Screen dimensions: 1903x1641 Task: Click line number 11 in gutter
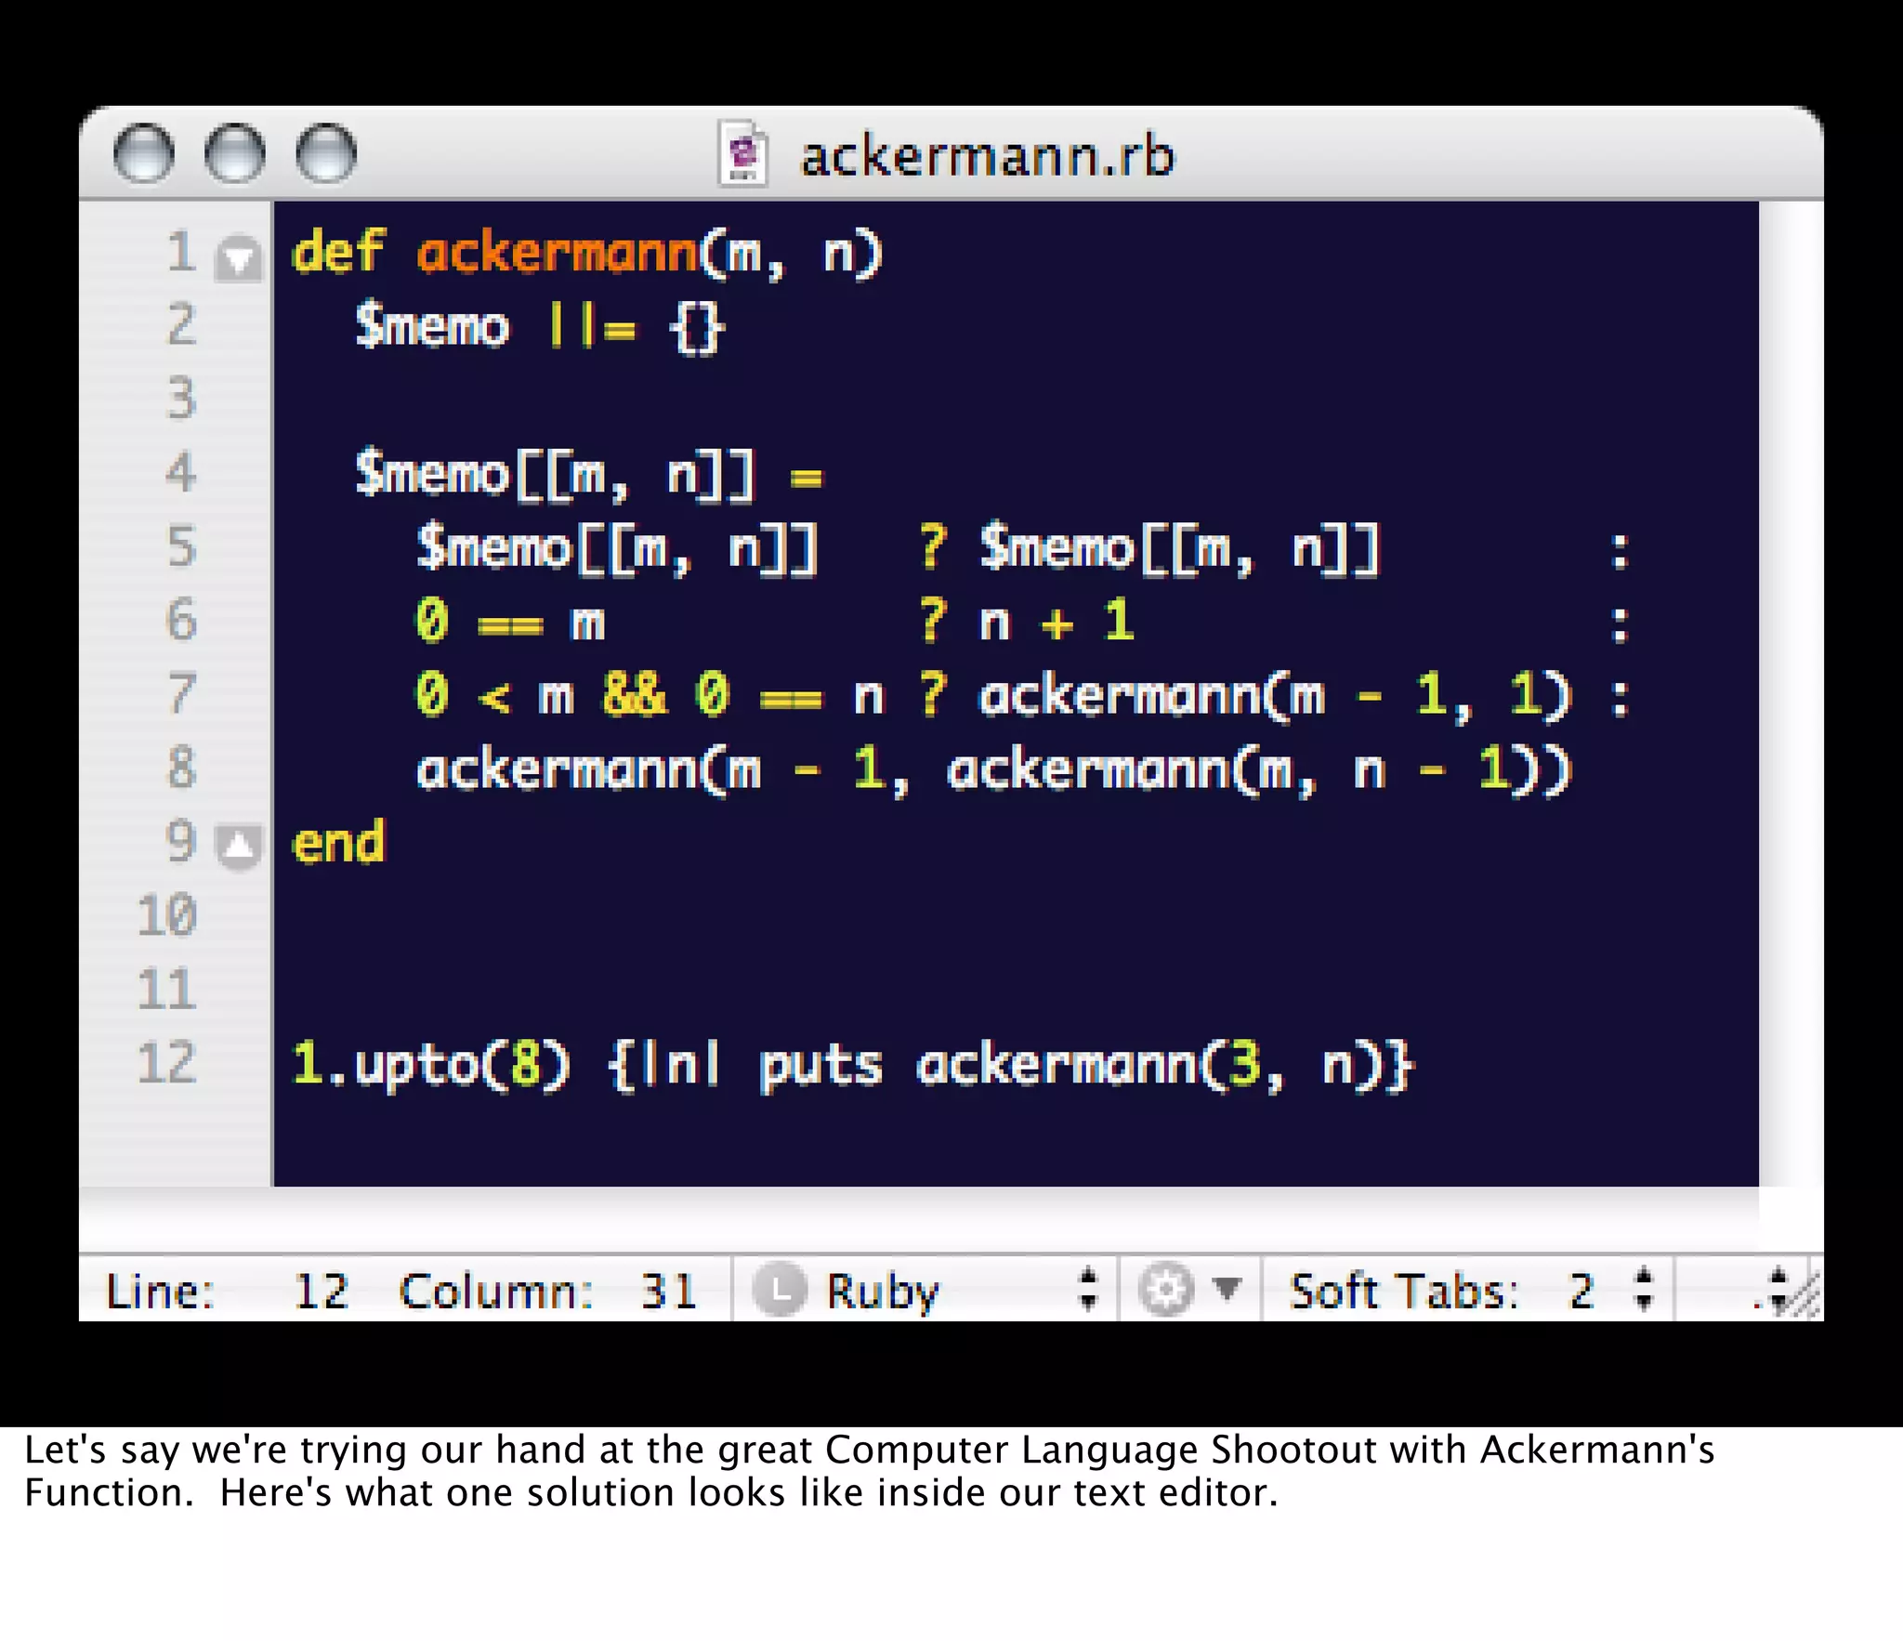point(167,989)
